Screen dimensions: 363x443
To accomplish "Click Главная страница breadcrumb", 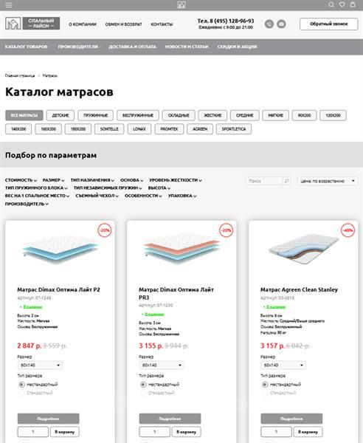I will 20,75.
